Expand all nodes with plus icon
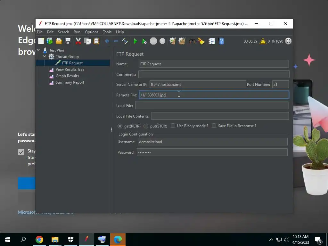Screen dimensions: 328x246 [x=107, y=41]
